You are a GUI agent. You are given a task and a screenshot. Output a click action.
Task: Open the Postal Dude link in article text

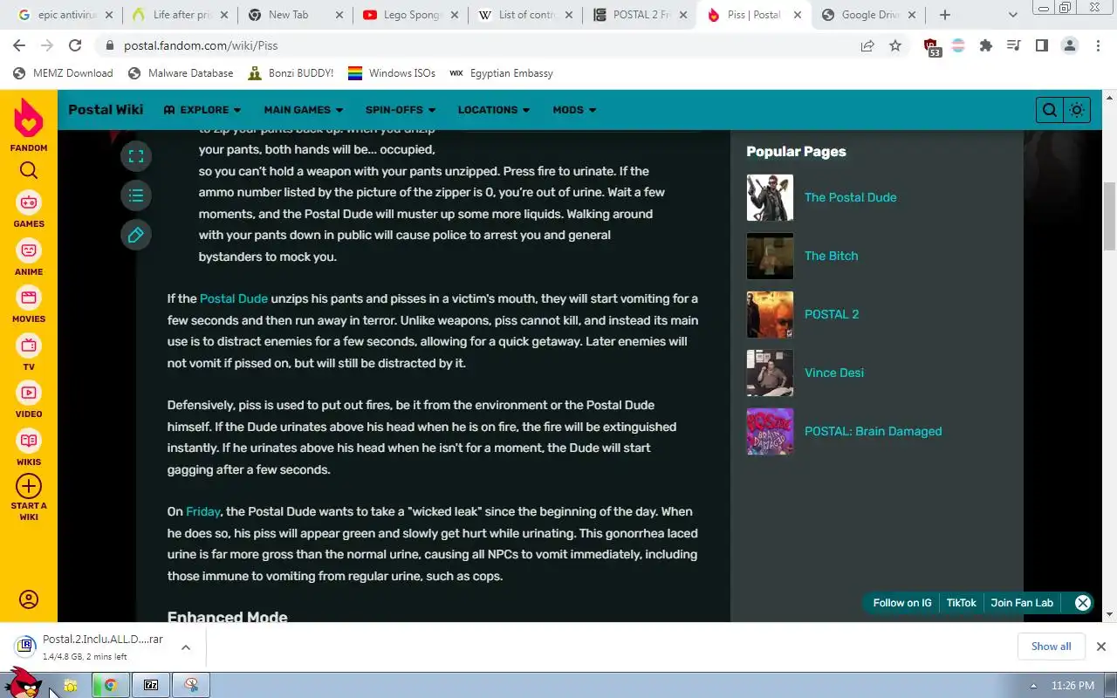(234, 298)
